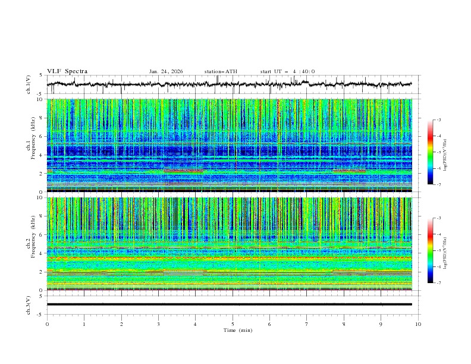Viewport: 471px width, 364px height.
Task: Click the ch.1 spectrogram color bar
Action: coord(430,152)
